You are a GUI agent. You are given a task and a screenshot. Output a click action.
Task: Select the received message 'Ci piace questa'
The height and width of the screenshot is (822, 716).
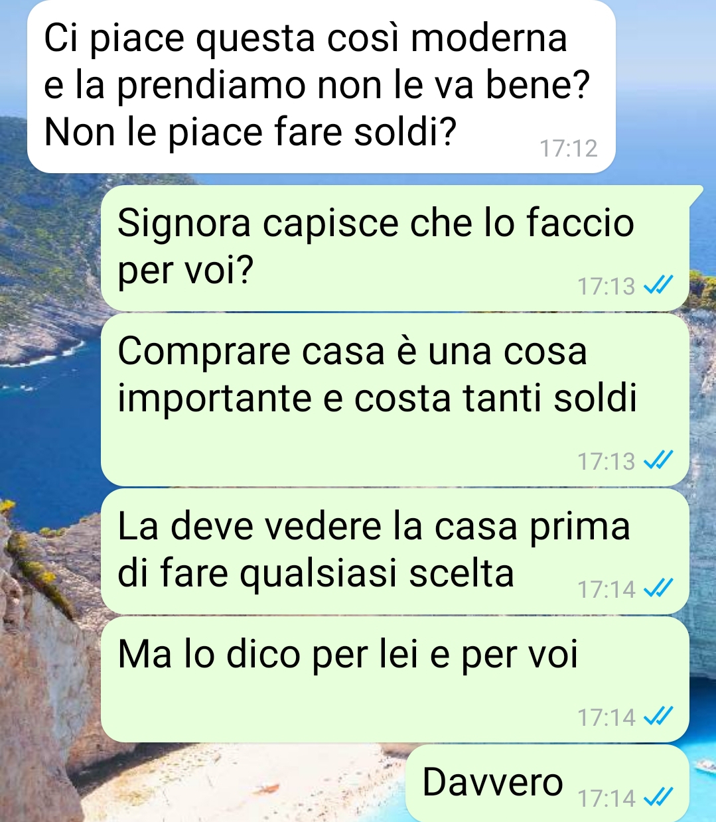point(321,86)
